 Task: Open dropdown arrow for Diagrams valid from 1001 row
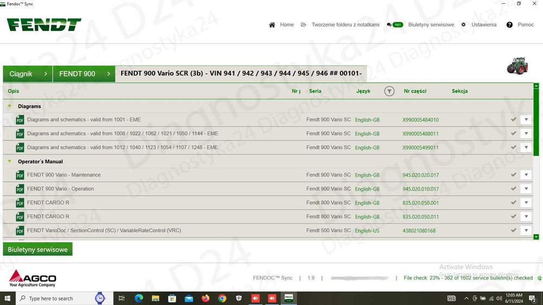[526, 120]
